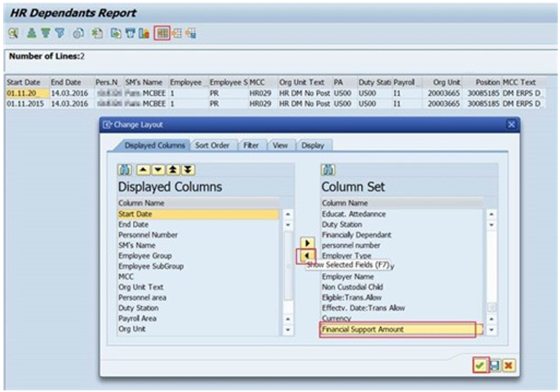Find in Column Set with binoculars
560x392 pixels.
click(328, 170)
